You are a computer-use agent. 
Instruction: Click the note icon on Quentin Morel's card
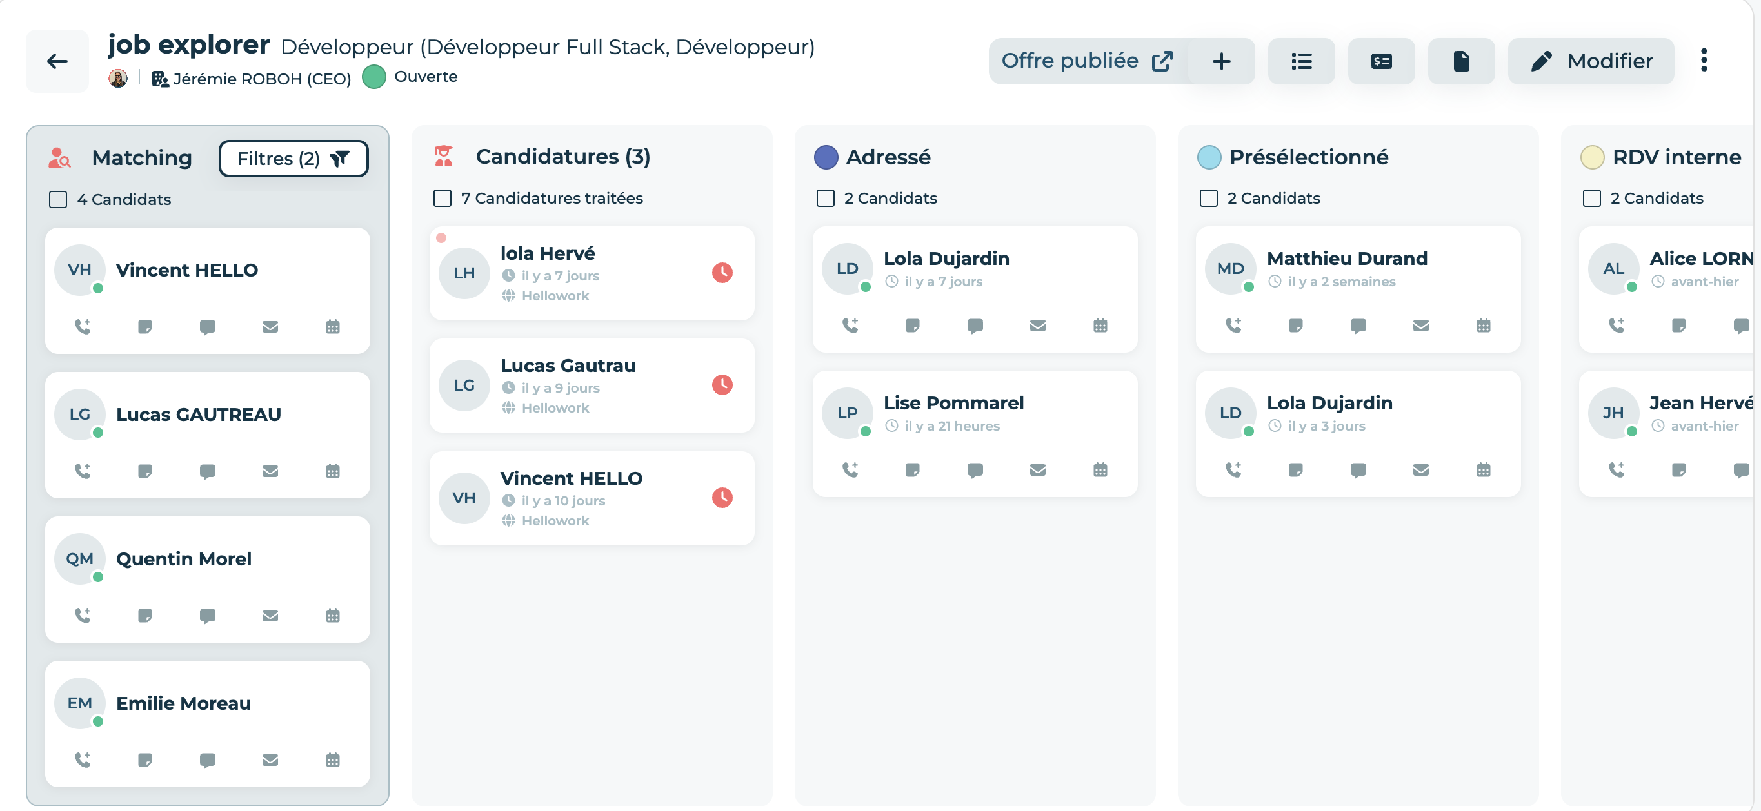click(x=145, y=616)
